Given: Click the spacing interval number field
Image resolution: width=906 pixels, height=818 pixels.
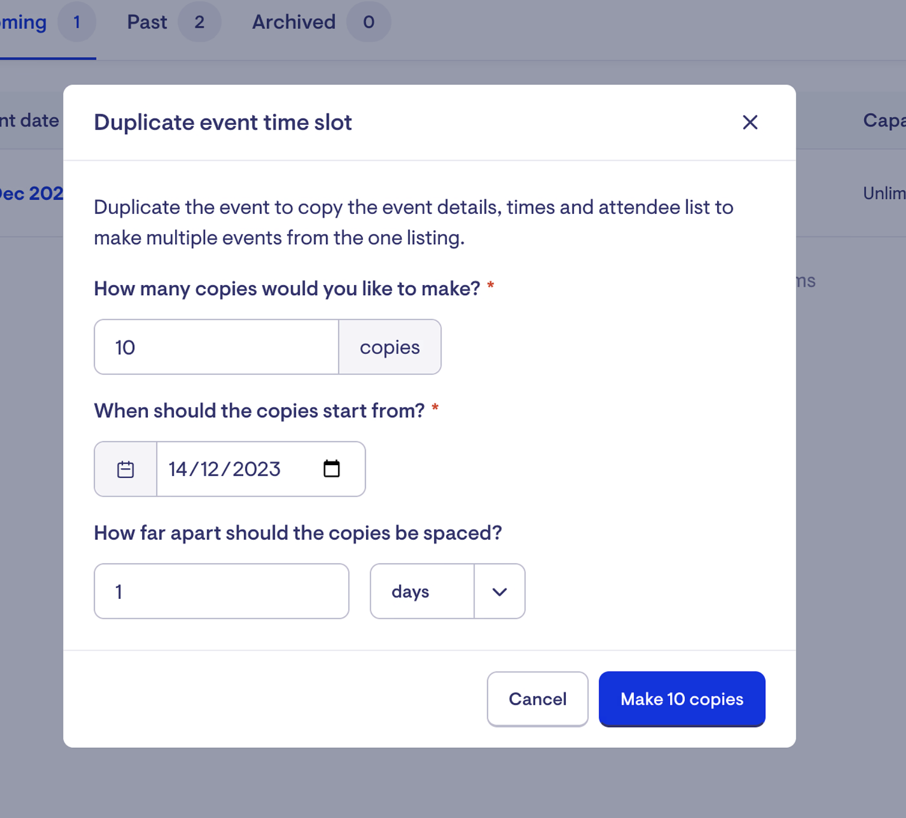Looking at the screenshot, I should pyautogui.click(x=221, y=591).
